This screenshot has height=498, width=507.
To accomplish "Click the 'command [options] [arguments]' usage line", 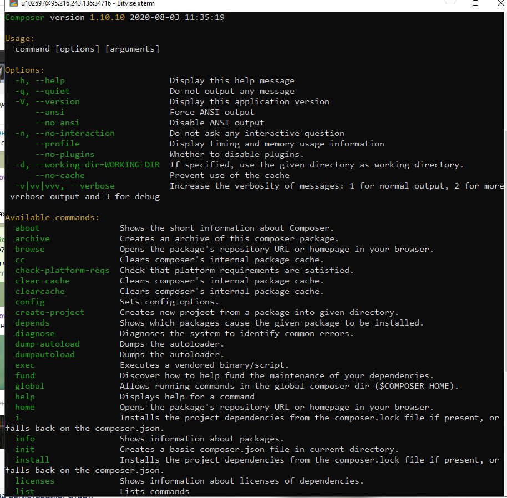I will pos(87,49).
